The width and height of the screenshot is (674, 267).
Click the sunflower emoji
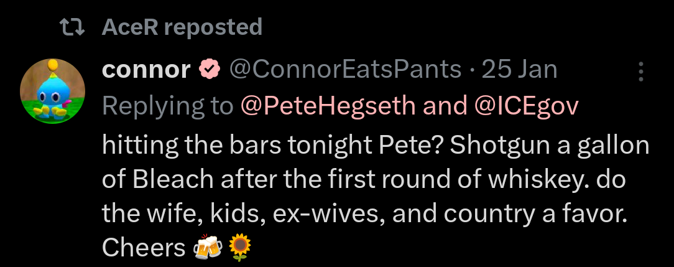click(240, 248)
